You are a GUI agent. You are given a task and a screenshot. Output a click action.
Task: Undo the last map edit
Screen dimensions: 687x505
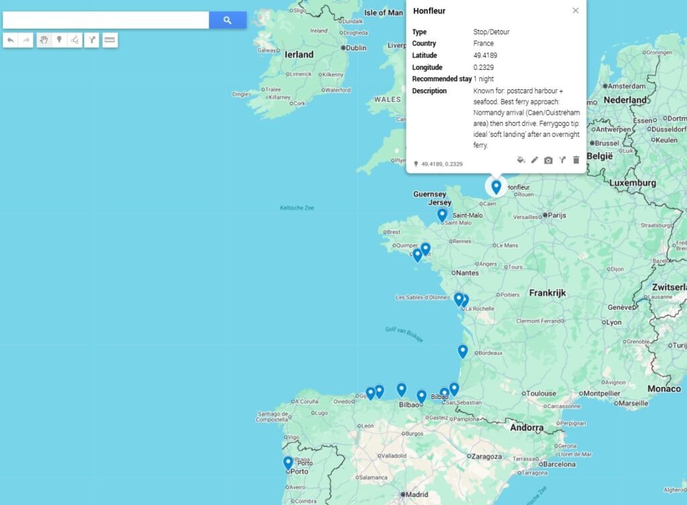click(x=11, y=40)
